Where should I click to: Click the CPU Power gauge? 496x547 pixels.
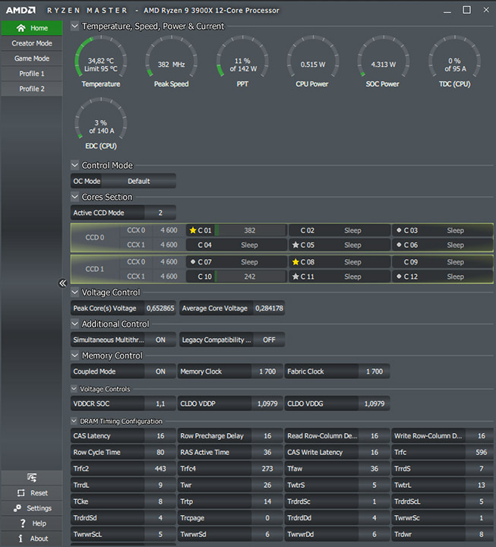[x=312, y=62]
